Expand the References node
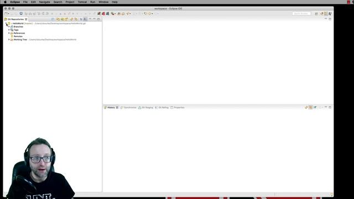This screenshot has width=354, height=199. [x=9, y=33]
